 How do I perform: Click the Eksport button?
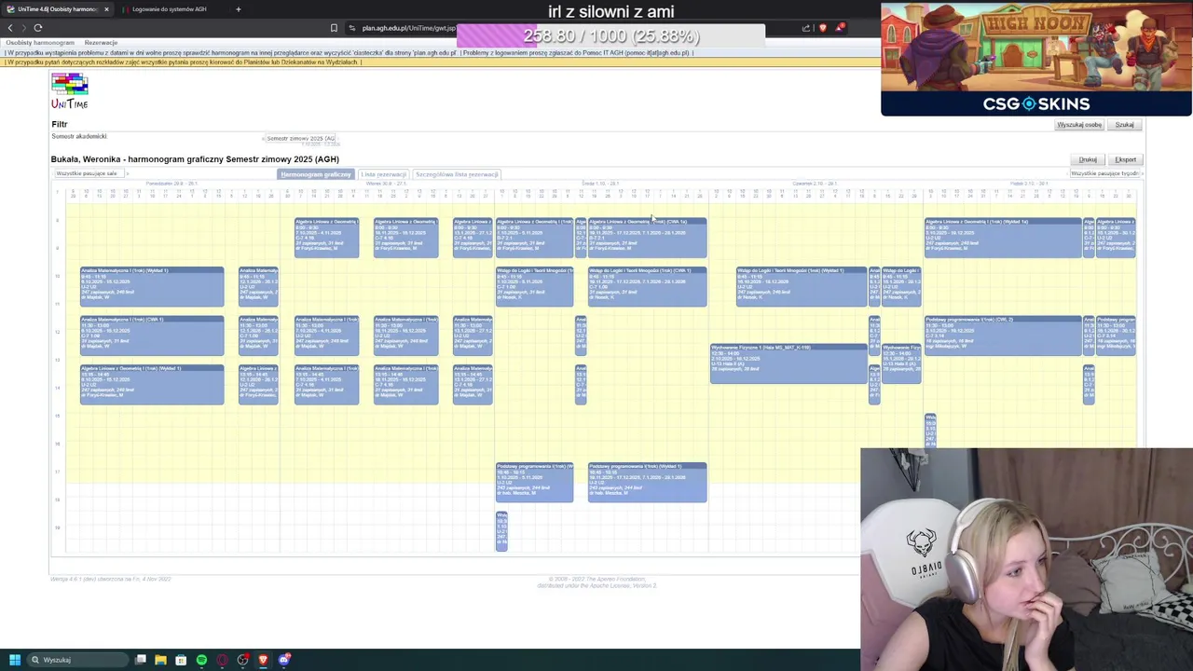[x=1126, y=159]
